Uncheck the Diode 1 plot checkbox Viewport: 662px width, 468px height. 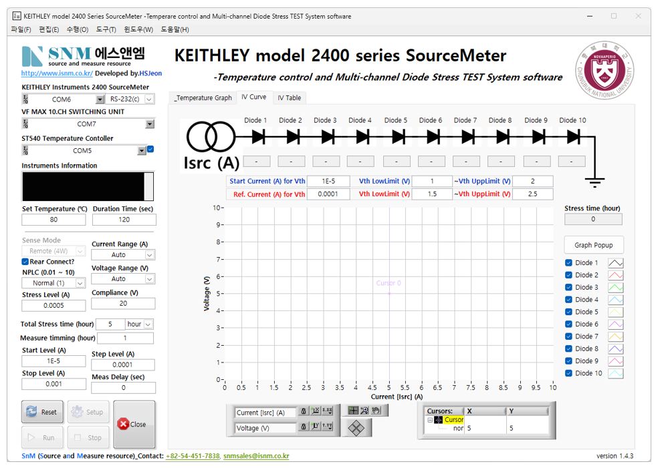(x=568, y=263)
